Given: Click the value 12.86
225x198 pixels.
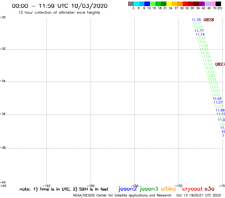Looking at the screenshot, I should click(211, 76).
